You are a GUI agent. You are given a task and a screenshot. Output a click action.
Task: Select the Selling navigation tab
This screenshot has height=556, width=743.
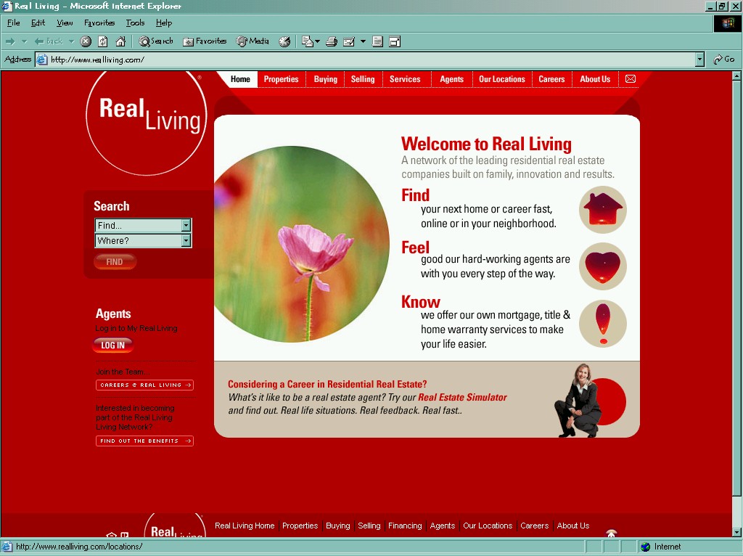[x=363, y=79]
